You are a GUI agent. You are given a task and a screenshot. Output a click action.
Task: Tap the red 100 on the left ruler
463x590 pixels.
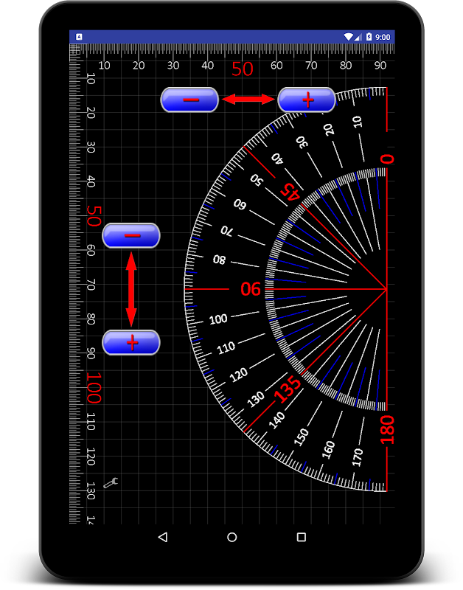pyautogui.click(x=94, y=388)
